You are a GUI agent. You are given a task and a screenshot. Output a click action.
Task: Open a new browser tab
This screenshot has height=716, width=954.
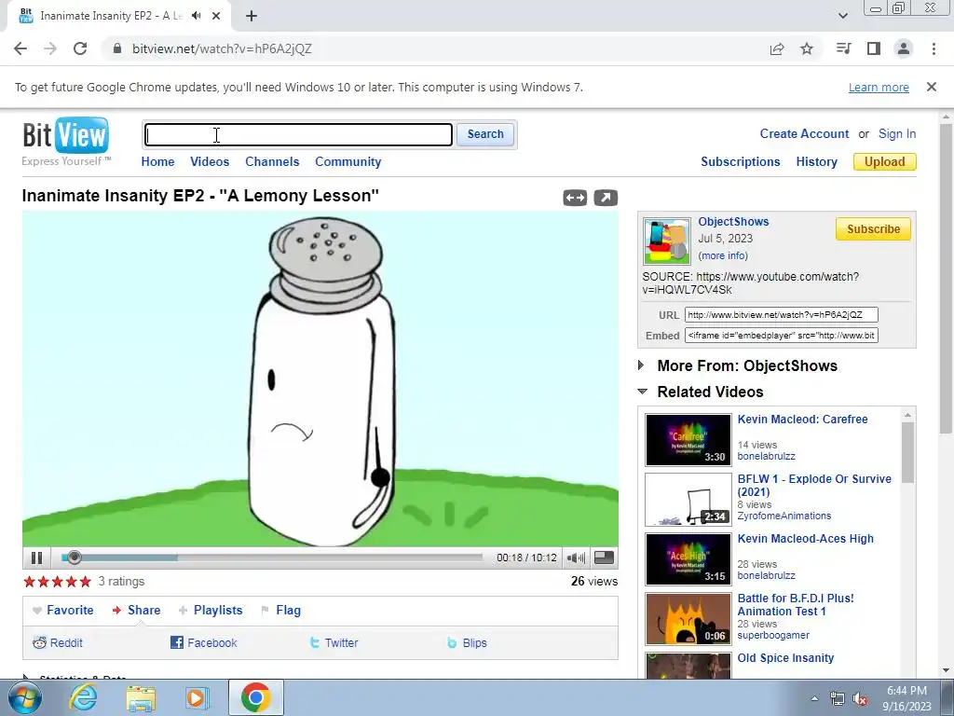pos(252,16)
